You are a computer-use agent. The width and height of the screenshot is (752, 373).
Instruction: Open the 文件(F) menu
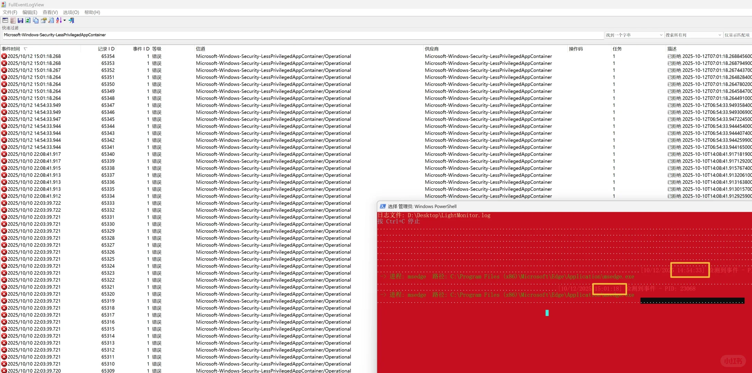(x=10, y=12)
